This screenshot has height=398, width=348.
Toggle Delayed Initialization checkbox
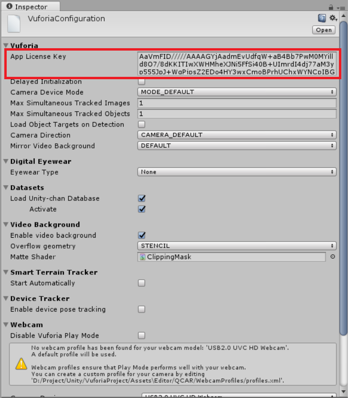tap(142, 82)
